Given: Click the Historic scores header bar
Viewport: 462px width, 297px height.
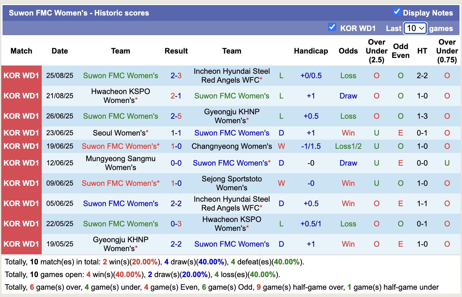Looking at the screenshot, I should point(79,13).
